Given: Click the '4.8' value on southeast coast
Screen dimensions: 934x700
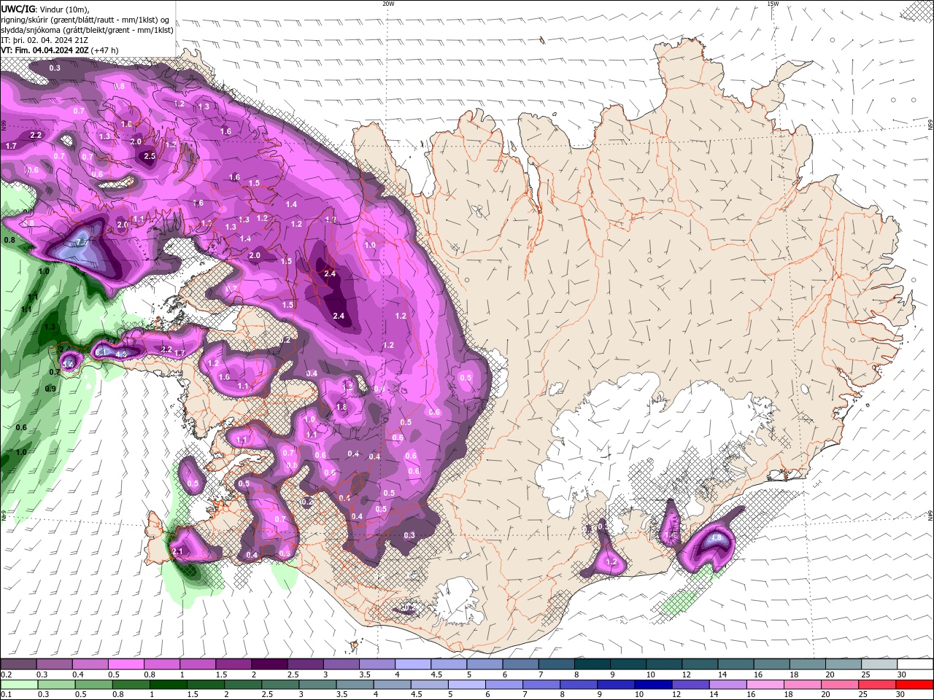Looking at the screenshot, I should click(x=716, y=538).
